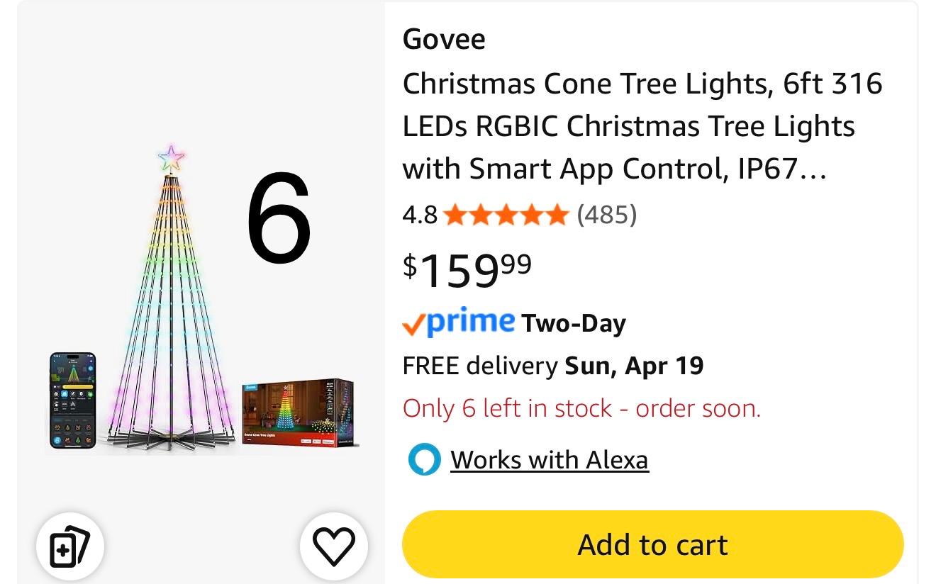Screen dimensions: 936x584
Task: Click the Alexa ring icon
Action: point(424,460)
